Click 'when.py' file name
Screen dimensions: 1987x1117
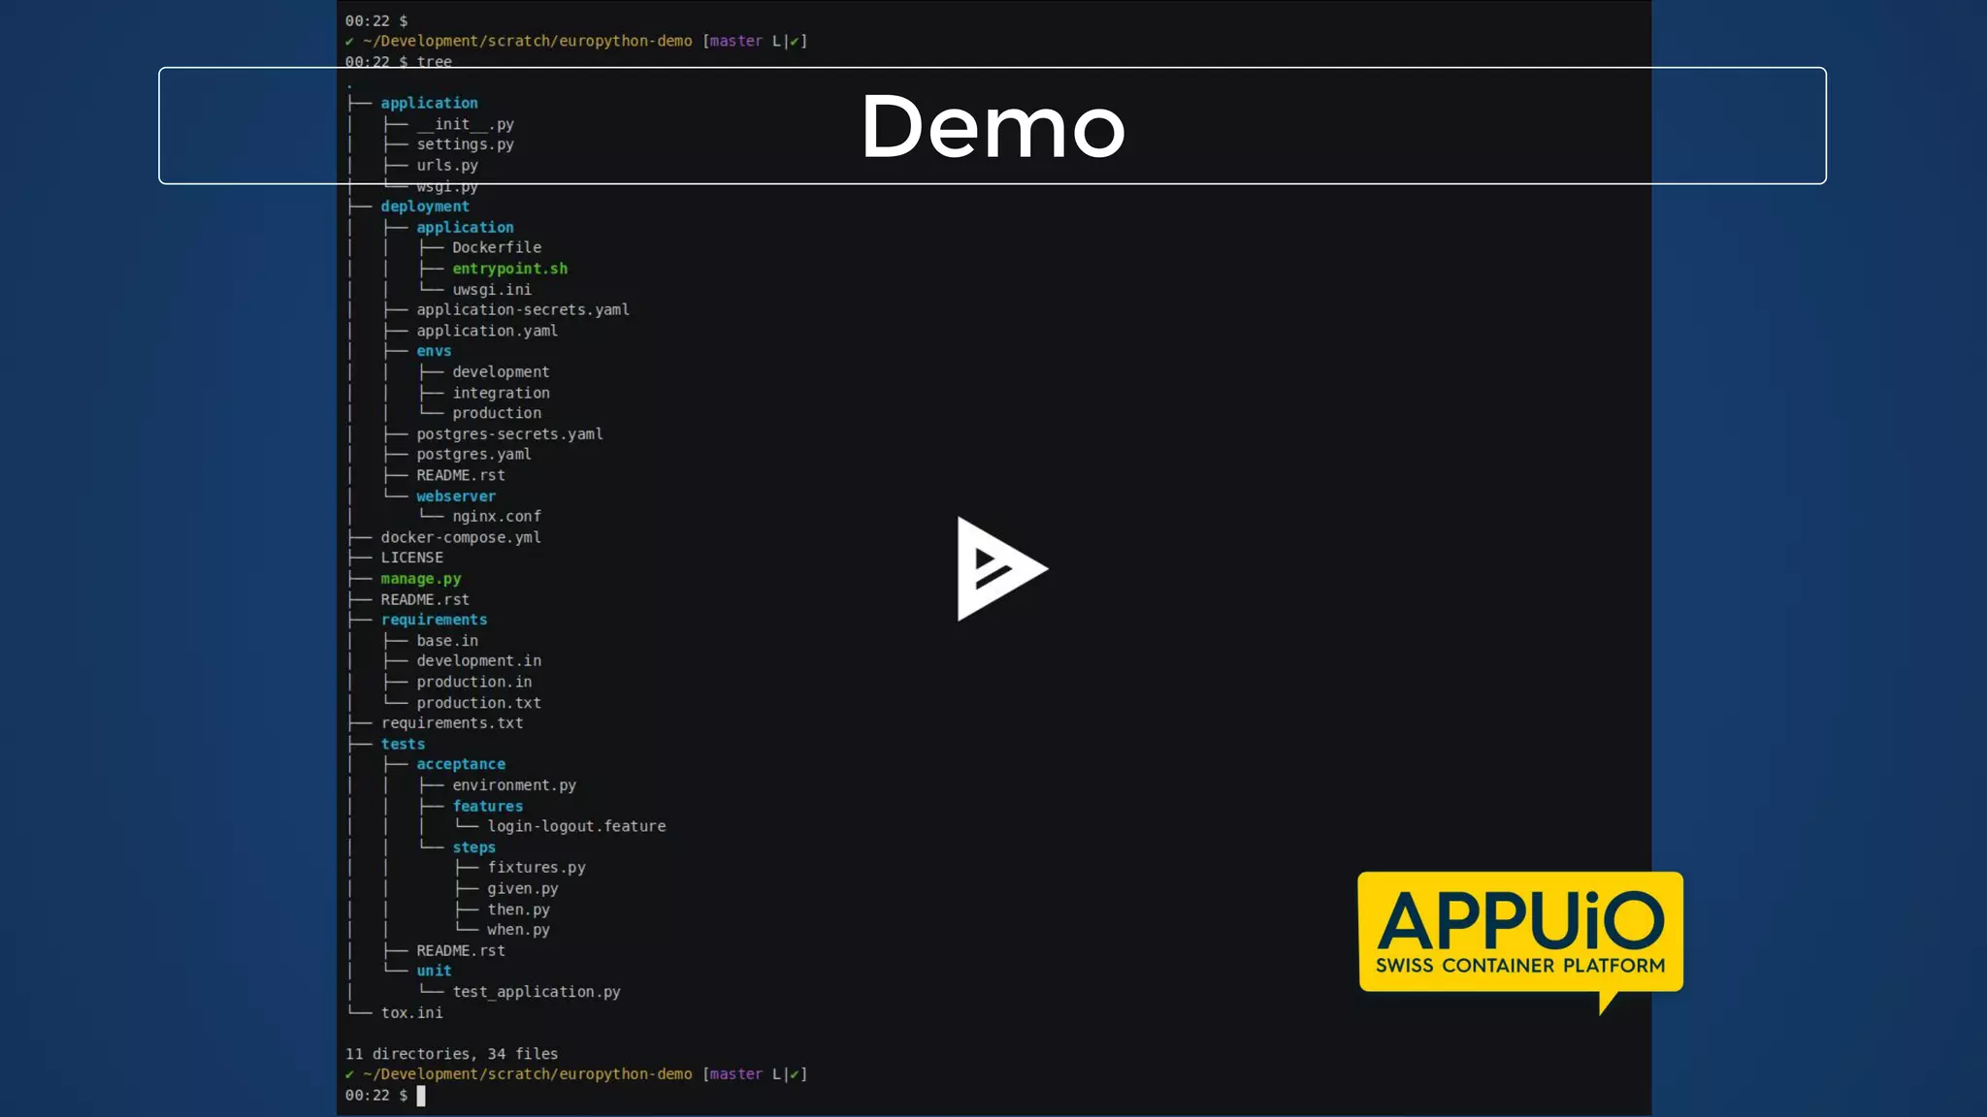[519, 930]
